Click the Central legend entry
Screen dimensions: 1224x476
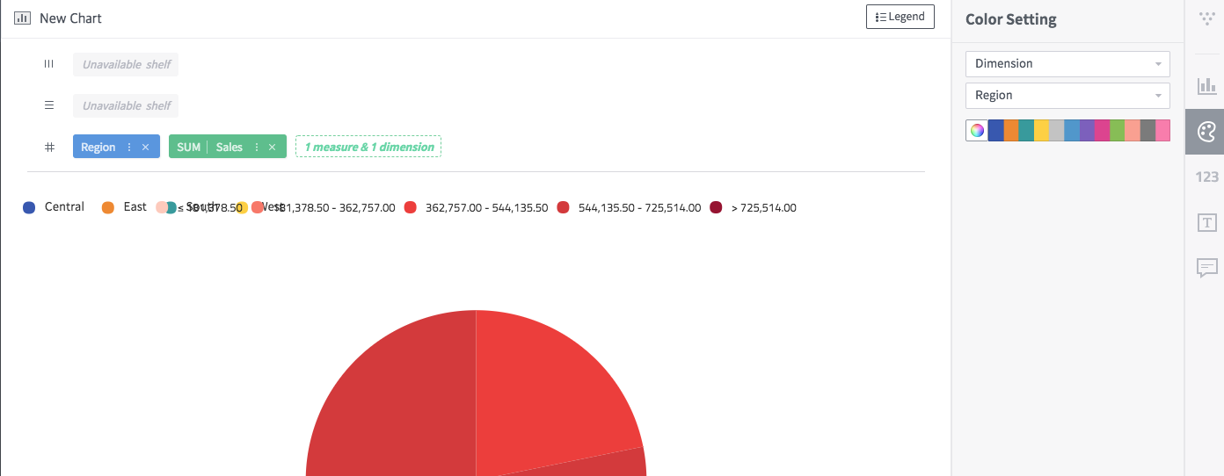coord(54,207)
